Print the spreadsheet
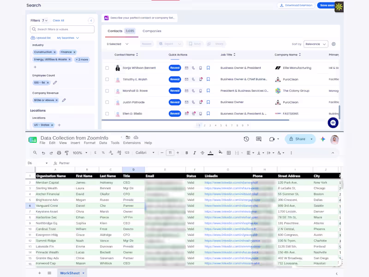369x277 pixels. click(59, 153)
